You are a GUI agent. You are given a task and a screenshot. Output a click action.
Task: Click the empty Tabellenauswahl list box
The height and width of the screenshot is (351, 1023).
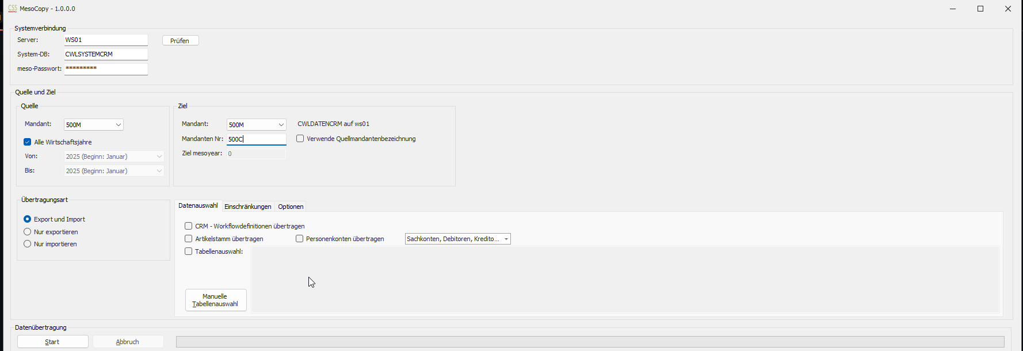pyautogui.click(x=625, y=280)
